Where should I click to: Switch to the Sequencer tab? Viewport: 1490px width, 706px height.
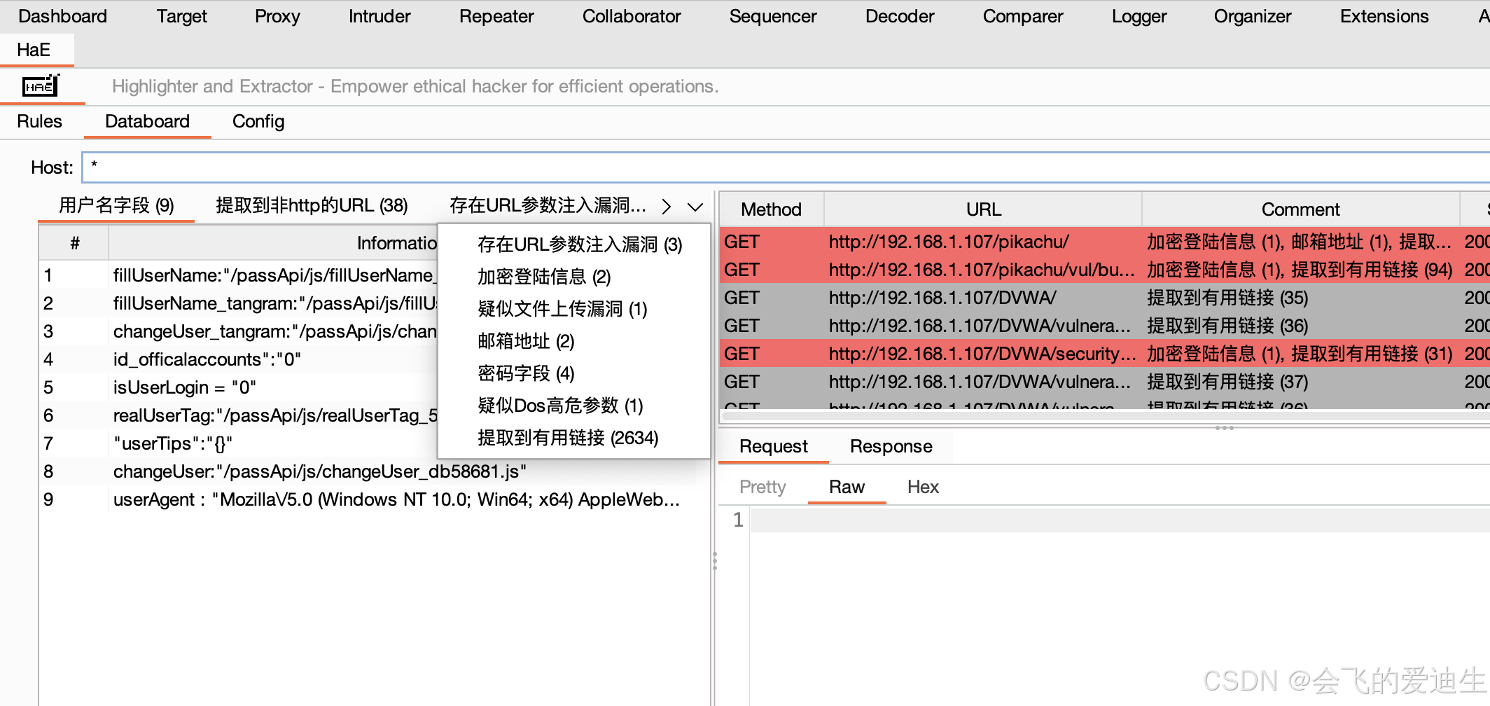pyautogui.click(x=773, y=16)
